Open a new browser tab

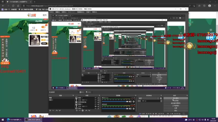(x=35, y=2)
